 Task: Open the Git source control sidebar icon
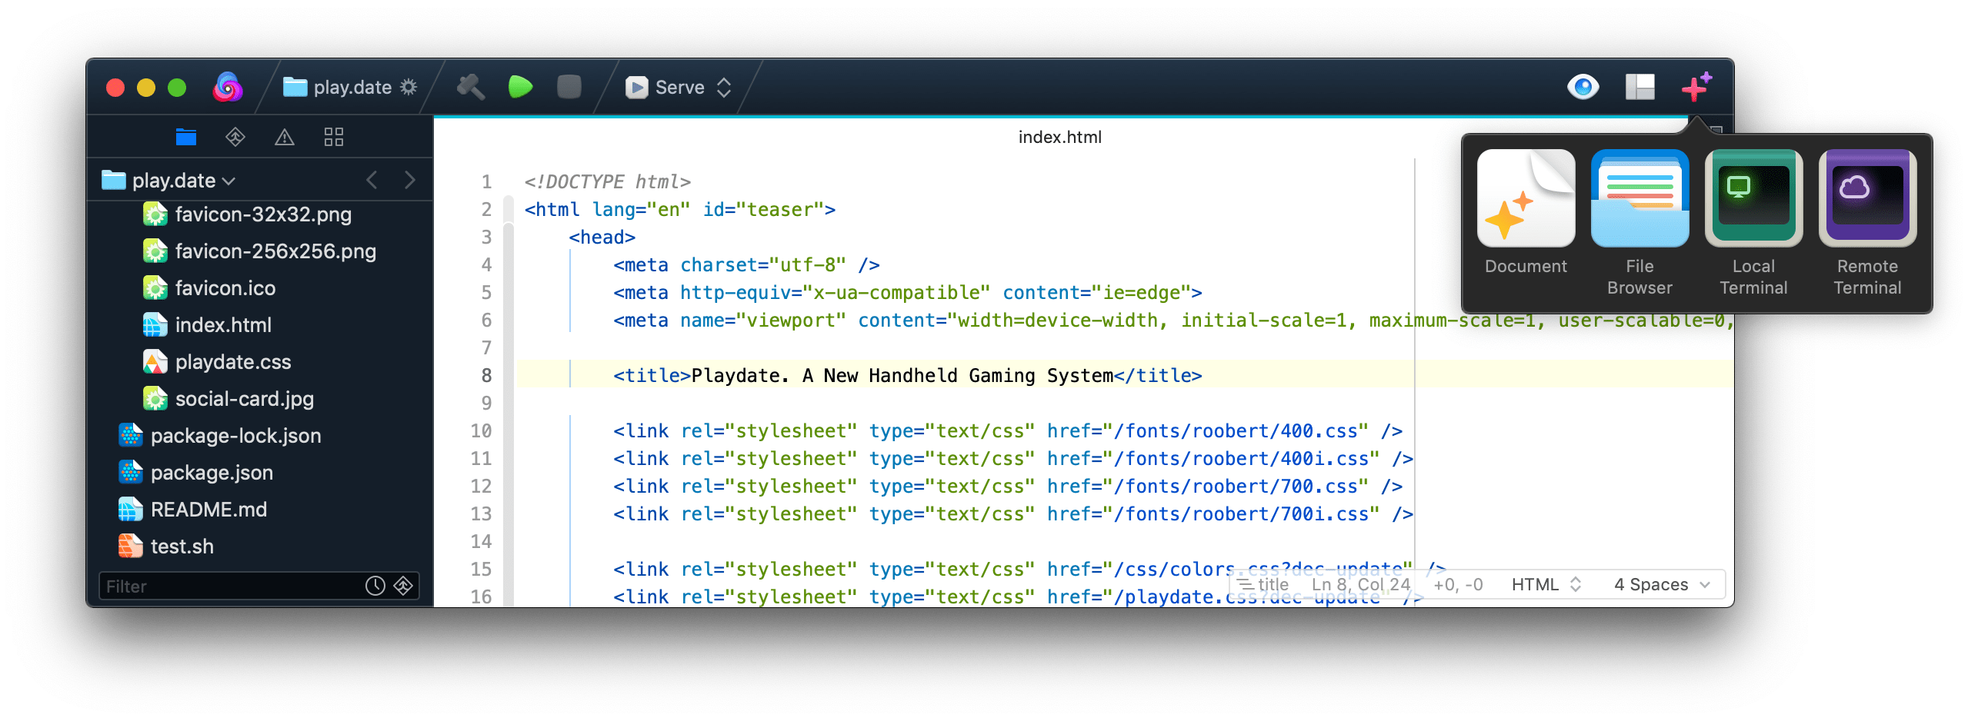(x=235, y=138)
